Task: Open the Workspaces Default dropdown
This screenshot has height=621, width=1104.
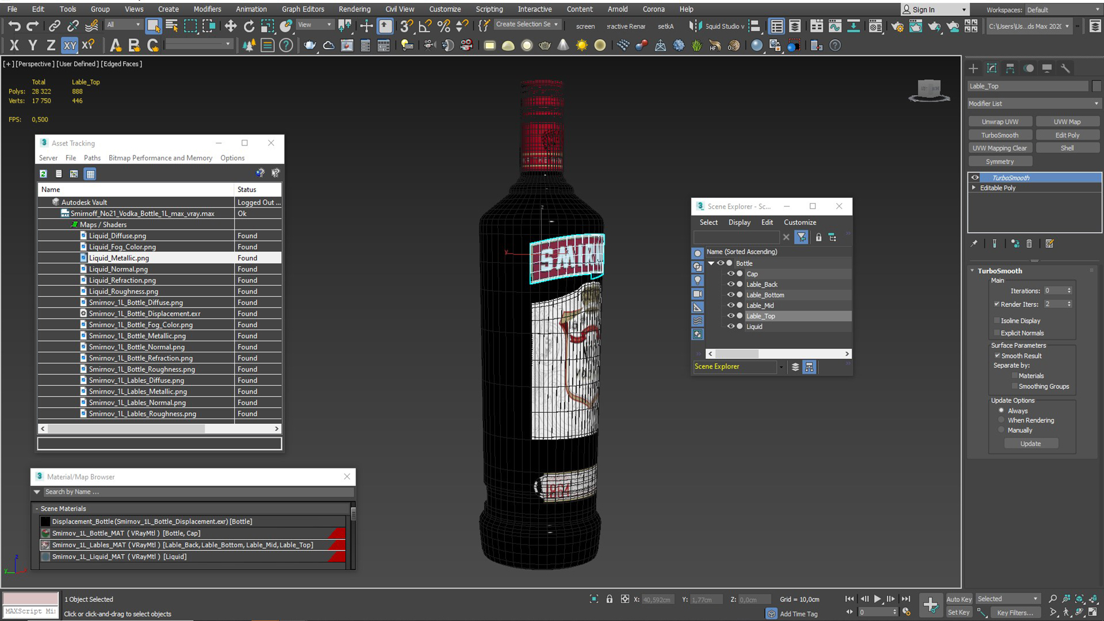Action: 1063,10
